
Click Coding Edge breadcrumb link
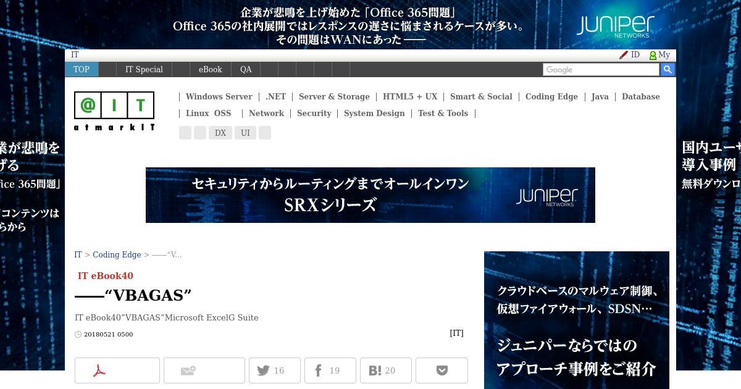click(117, 254)
